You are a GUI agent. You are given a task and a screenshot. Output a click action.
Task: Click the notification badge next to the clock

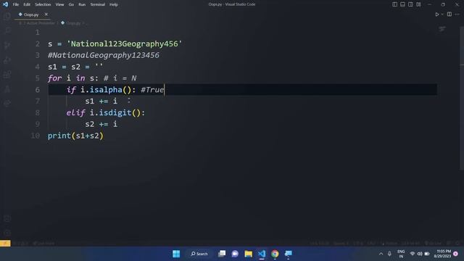456,254
